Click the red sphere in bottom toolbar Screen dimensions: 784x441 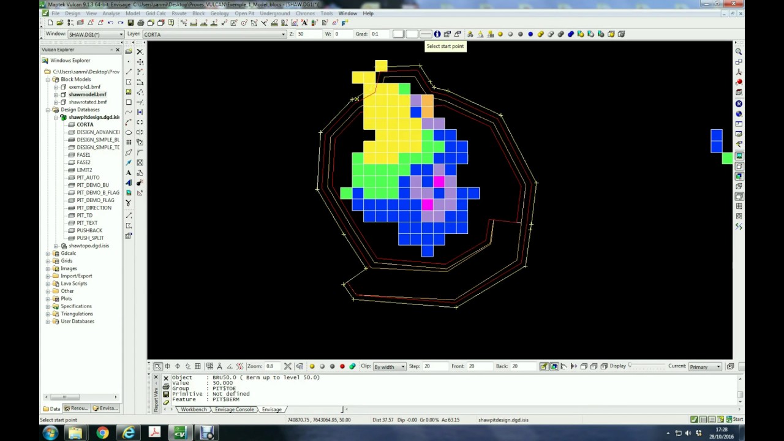[x=342, y=366]
